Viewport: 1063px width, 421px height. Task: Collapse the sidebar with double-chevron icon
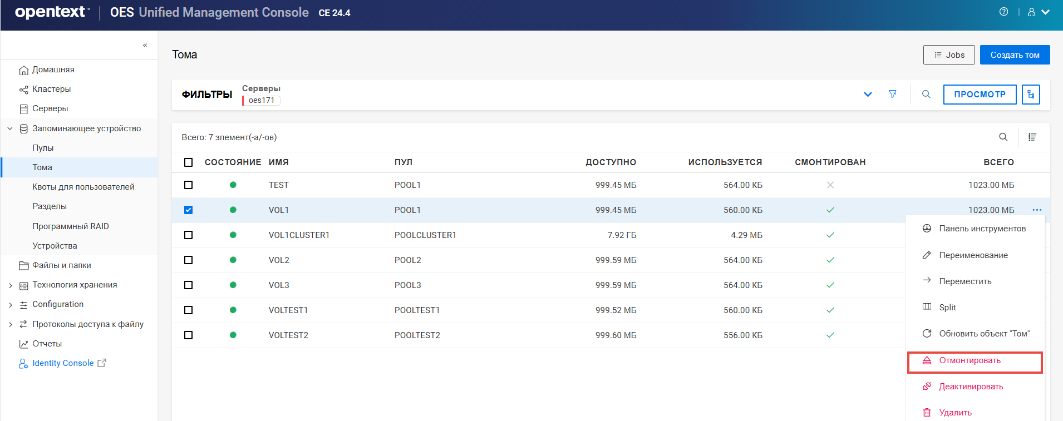pos(145,45)
